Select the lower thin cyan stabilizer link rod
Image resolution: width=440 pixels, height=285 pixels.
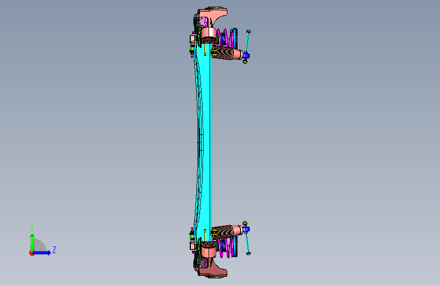(248, 243)
